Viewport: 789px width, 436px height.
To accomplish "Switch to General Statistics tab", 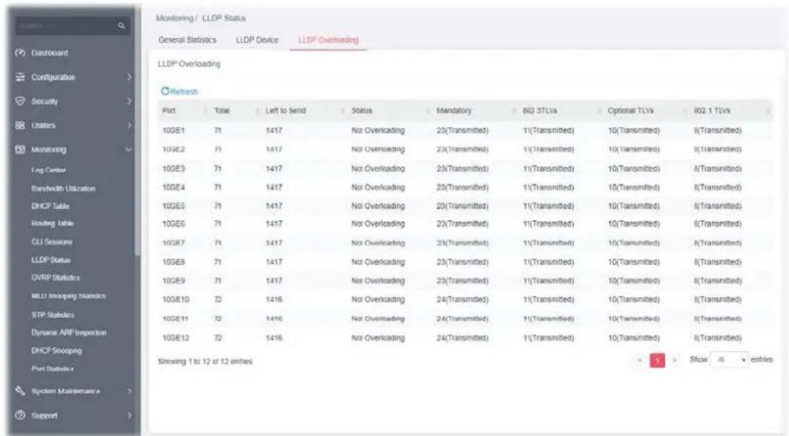I will point(188,40).
